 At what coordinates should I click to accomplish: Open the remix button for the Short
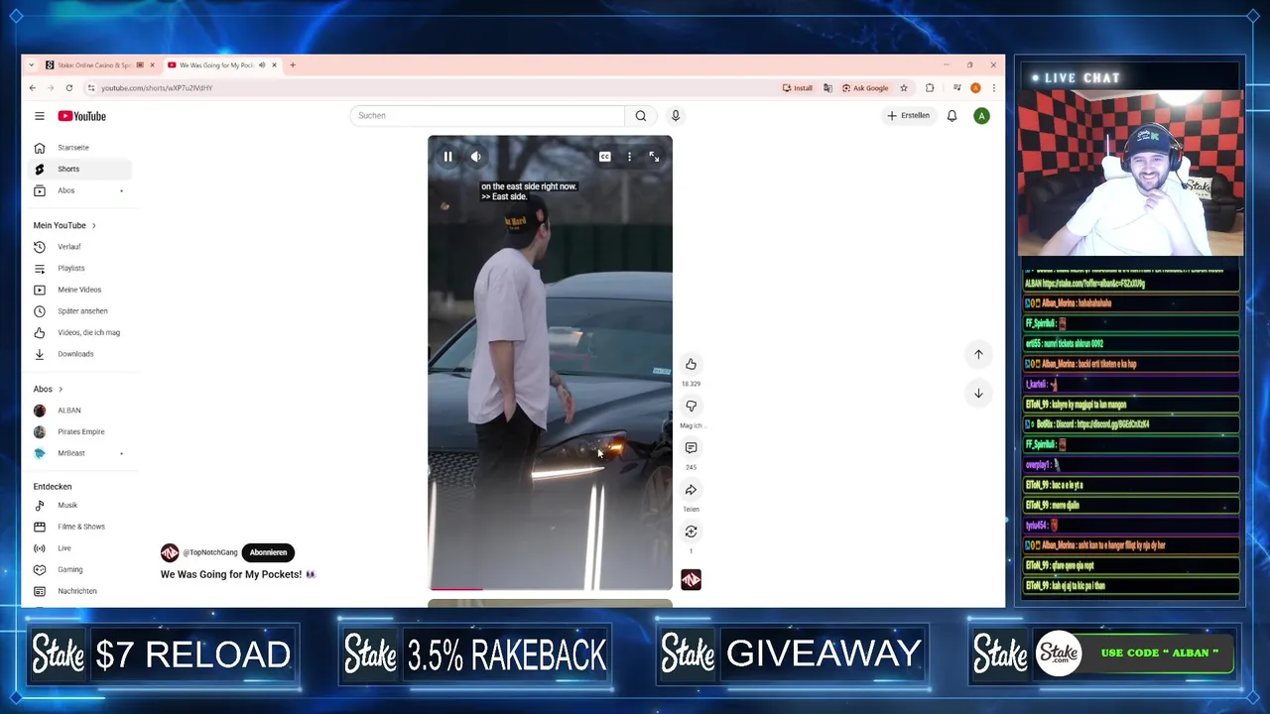click(x=691, y=532)
